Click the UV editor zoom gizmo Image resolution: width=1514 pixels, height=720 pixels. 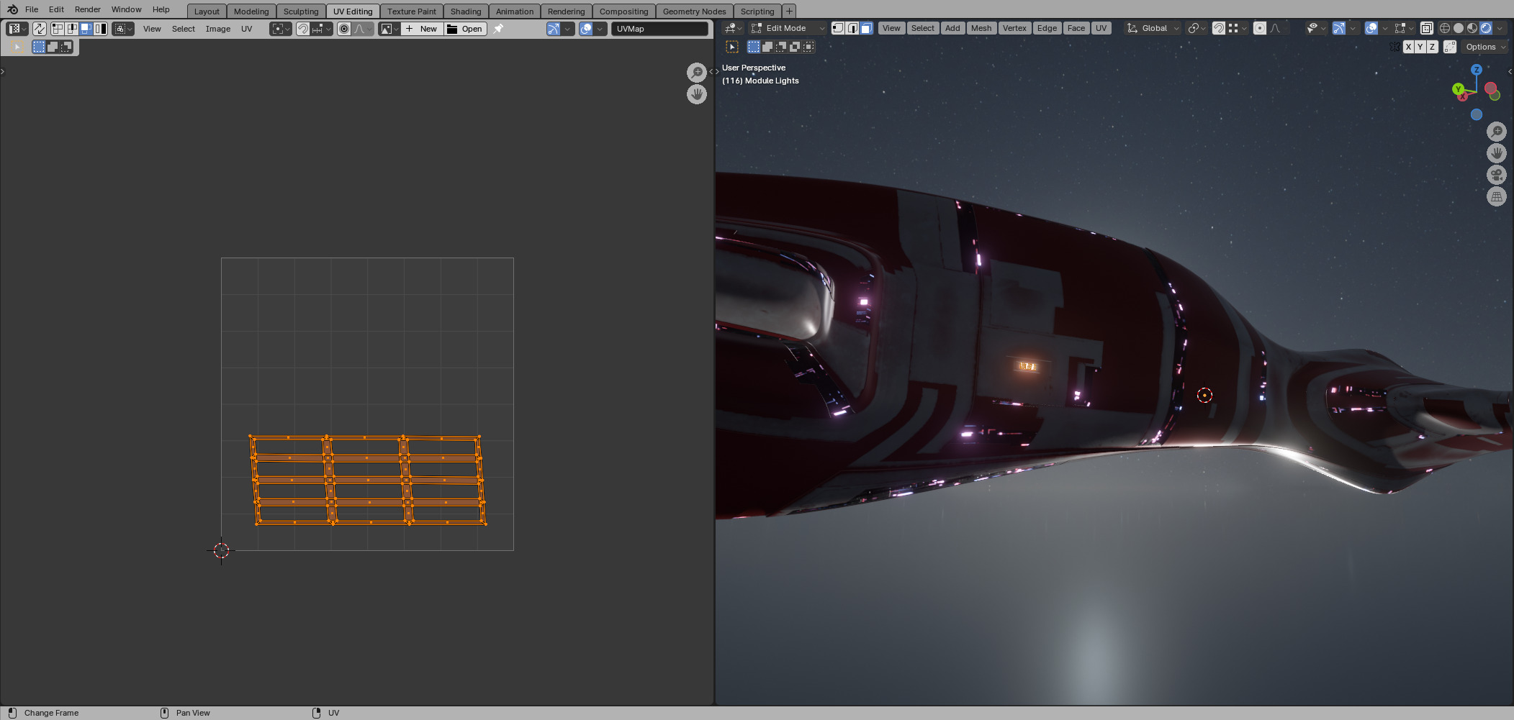click(696, 72)
